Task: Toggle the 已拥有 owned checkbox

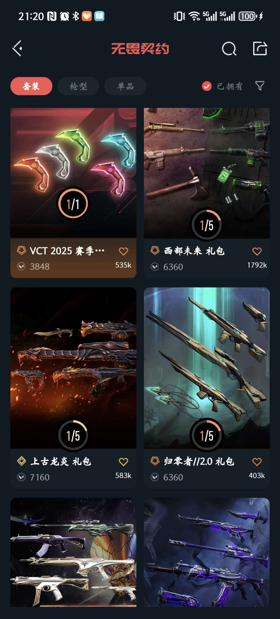Action: pyautogui.click(x=207, y=86)
